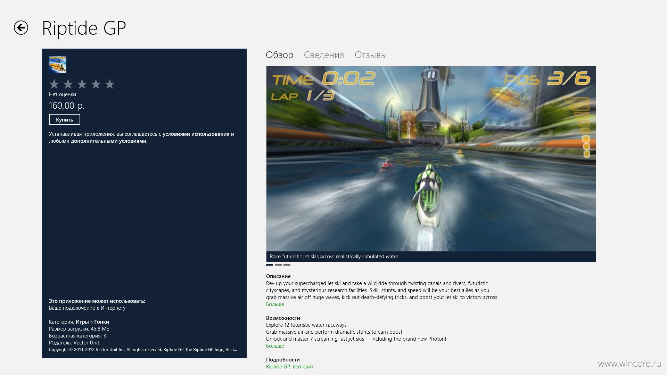Click the Издатель: Vector Unit line

74,343
